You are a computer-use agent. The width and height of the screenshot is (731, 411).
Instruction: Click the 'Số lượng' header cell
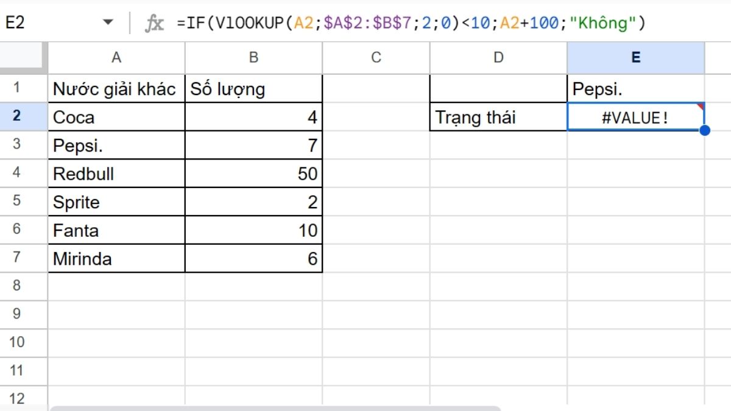coord(254,88)
